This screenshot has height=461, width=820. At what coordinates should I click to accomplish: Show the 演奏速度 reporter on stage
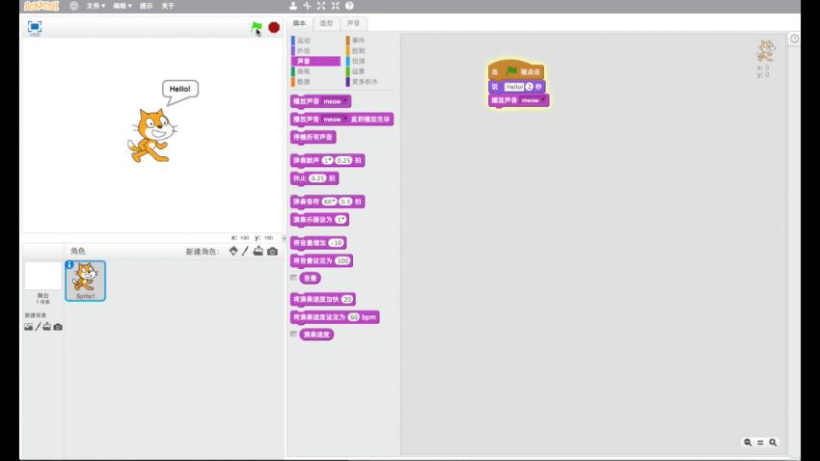point(293,334)
